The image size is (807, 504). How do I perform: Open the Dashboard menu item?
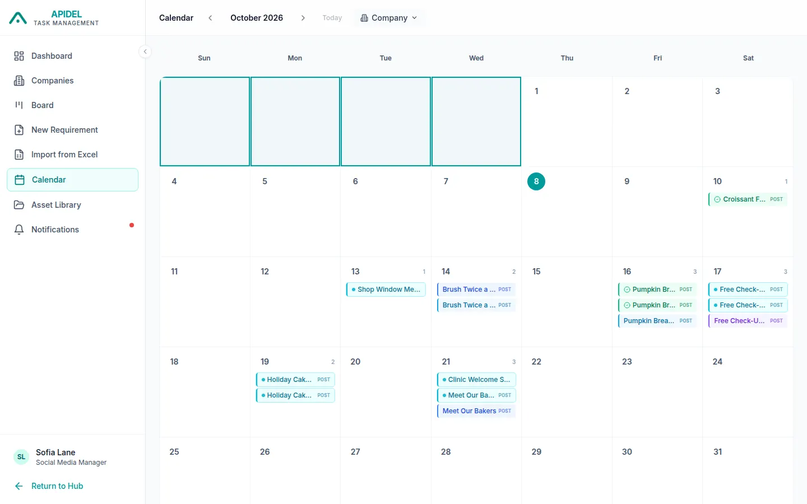[x=72, y=56]
